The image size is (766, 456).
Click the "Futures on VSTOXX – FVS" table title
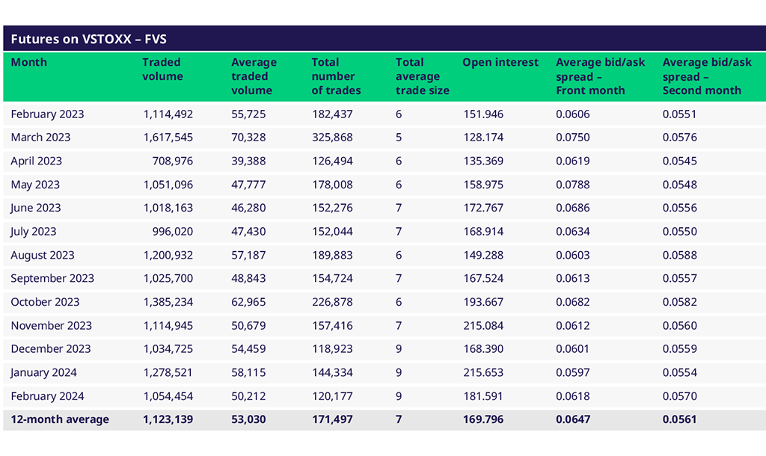[88, 39]
